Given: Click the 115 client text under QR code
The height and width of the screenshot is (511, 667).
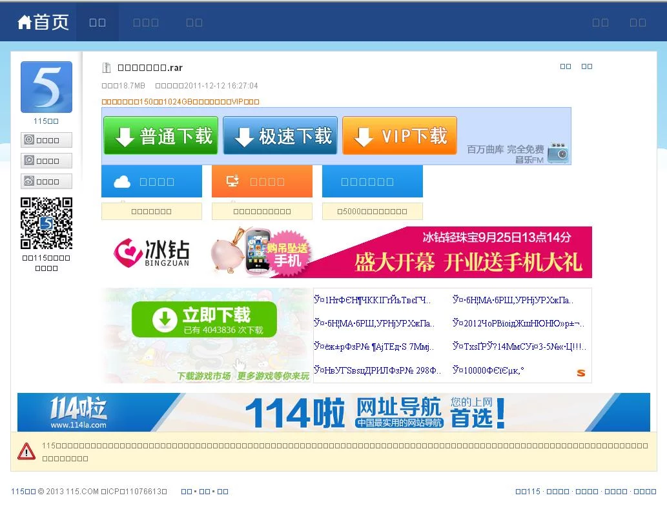Looking at the screenshot, I should [x=46, y=263].
